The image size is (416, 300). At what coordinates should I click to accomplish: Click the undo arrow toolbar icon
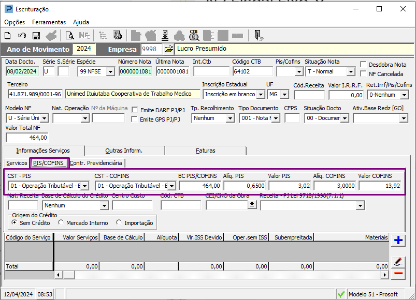22,36
